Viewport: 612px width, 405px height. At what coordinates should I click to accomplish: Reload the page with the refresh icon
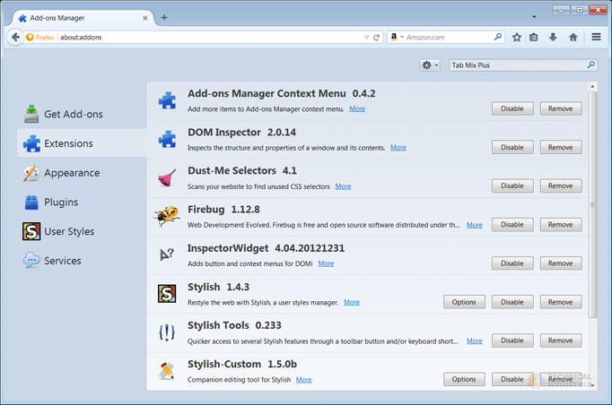click(377, 38)
